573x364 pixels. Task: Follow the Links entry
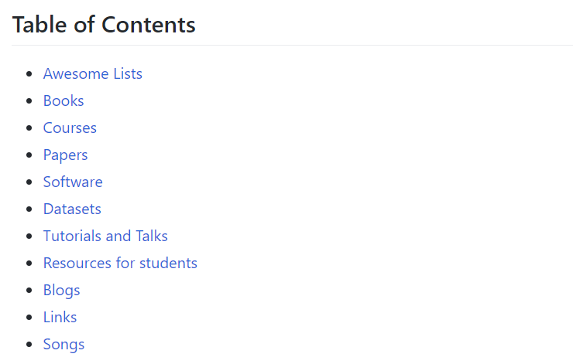(x=60, y=318)
